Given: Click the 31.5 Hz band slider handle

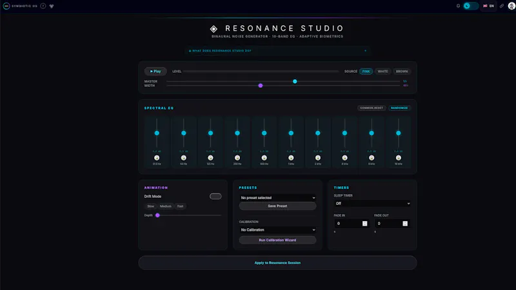Looking at the screenshot, I should [x=157, y=133].
